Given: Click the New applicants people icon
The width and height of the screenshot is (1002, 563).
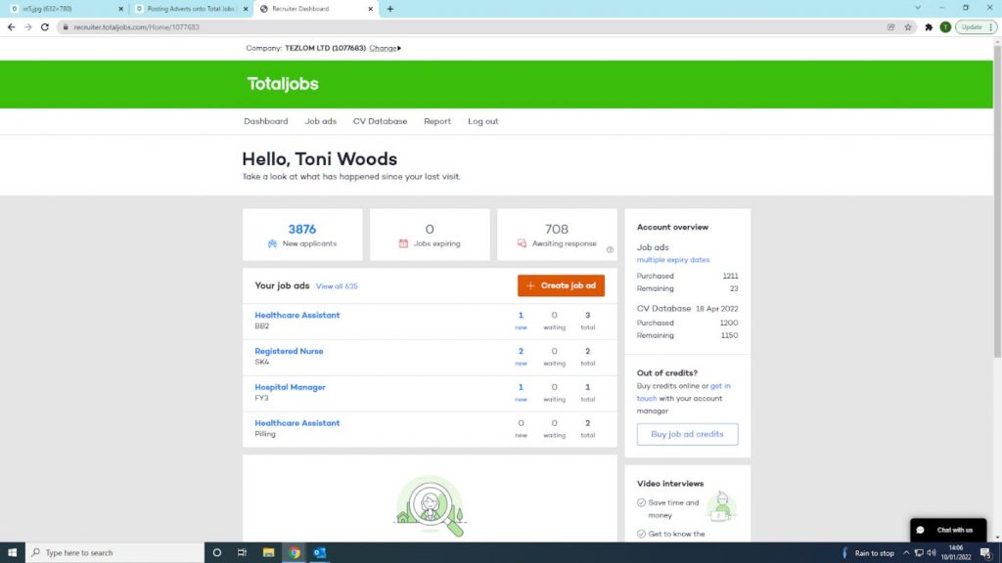Looking at the screenshot, I should pos(272,243).
